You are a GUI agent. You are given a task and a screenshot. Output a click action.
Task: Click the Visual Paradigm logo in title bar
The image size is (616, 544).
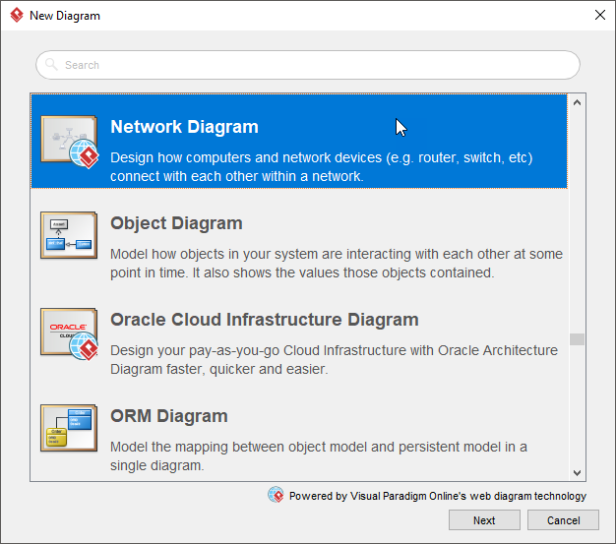(x=16, y=16)
